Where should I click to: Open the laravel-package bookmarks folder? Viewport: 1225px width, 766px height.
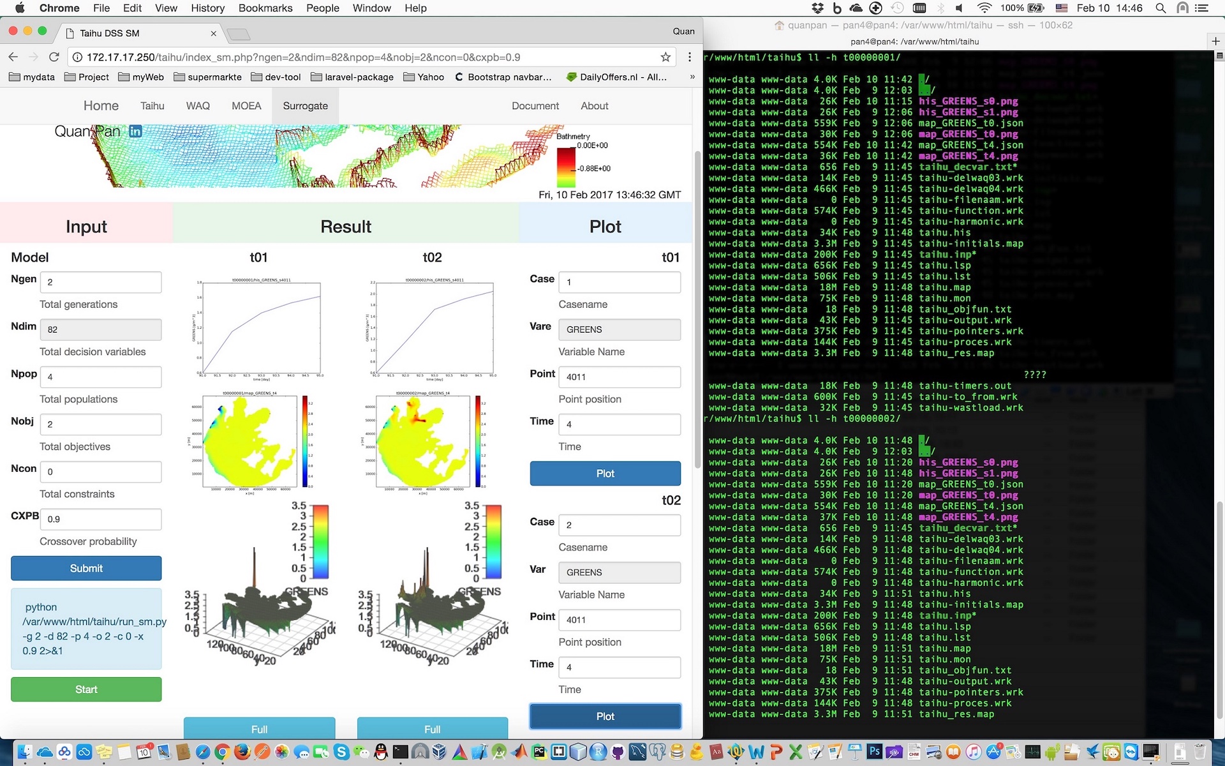352,77
